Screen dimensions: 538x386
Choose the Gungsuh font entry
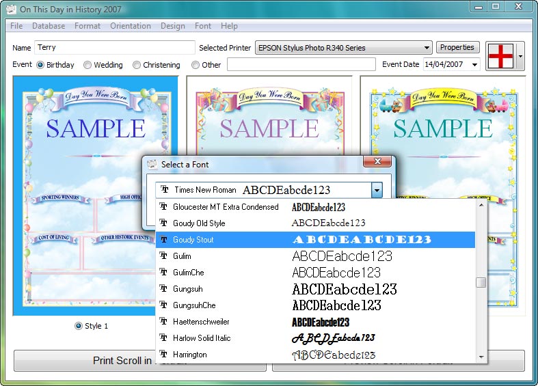coord(315,289)
